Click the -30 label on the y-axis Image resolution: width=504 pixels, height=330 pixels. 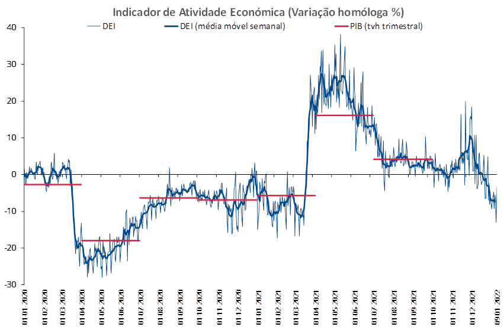10,284
